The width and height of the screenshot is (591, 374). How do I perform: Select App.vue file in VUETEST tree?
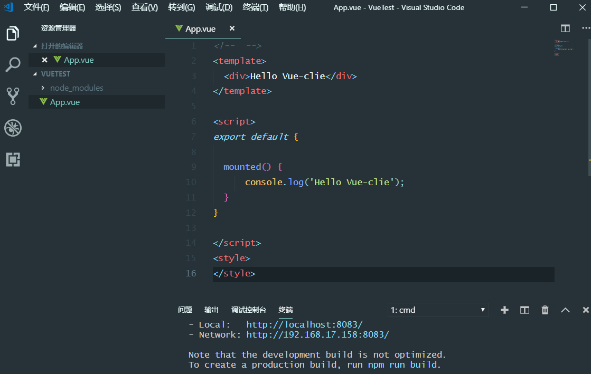click(x=97, y=102)
